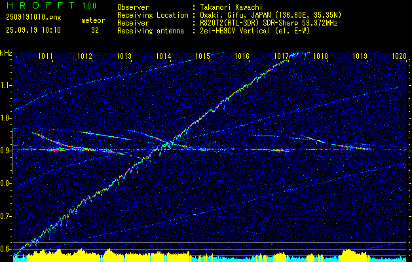The width and height of the screenshot is (412, 262).
Task: Click the Receiver field label
Action: click(133, 23)
